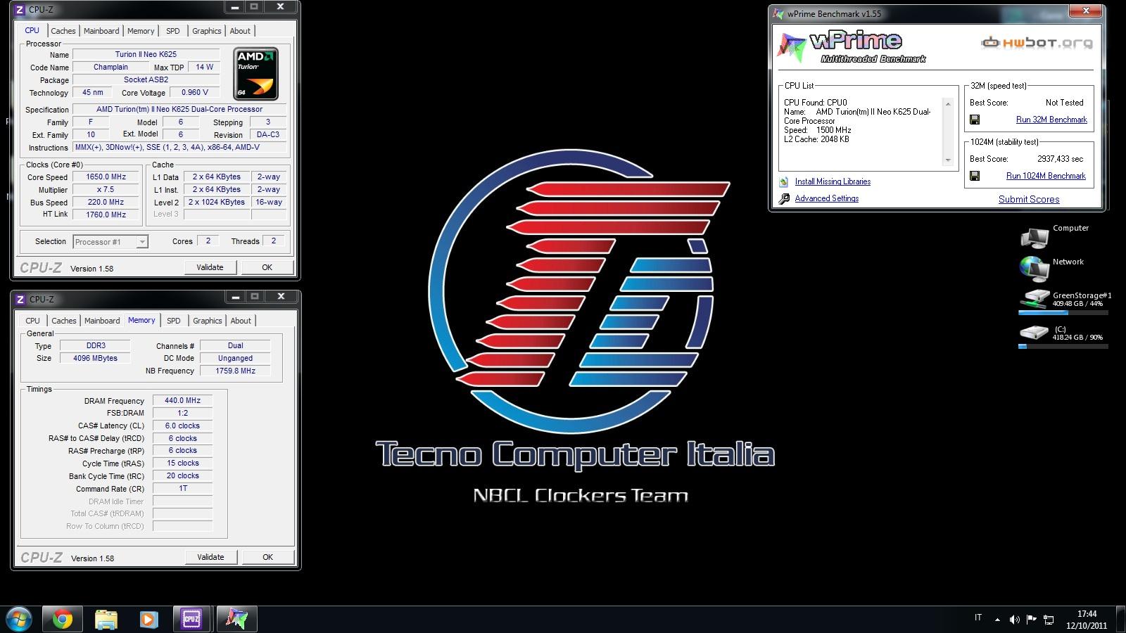Click the 2937,433 sec best score

[1060, 159]
